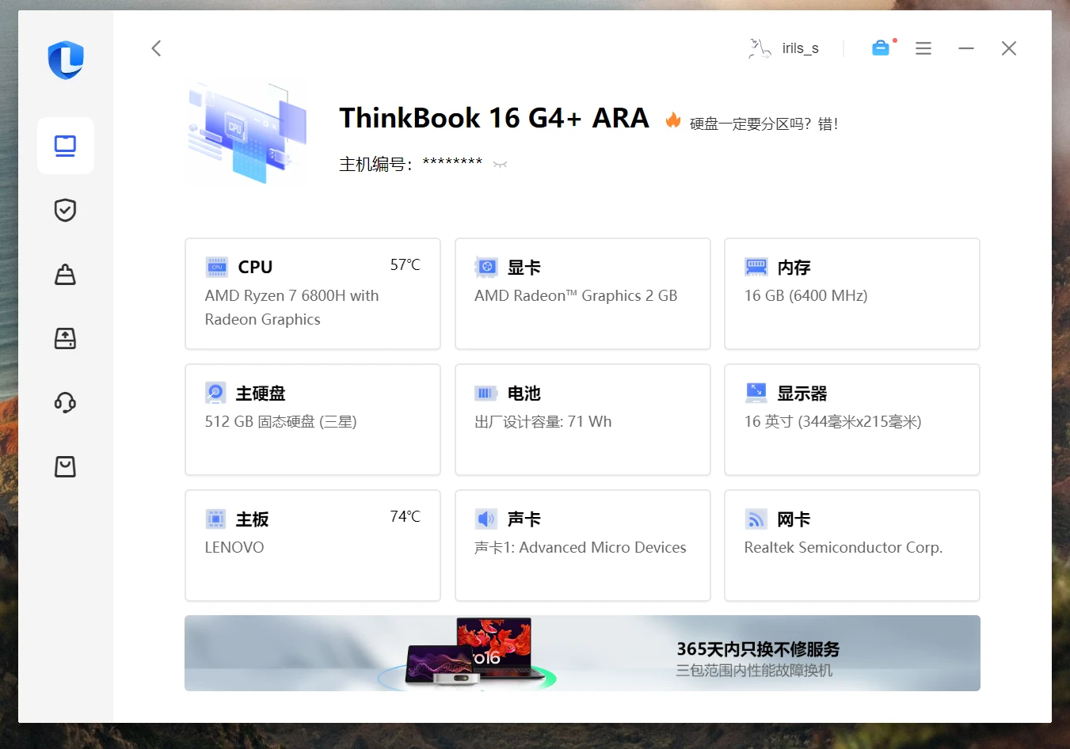Click the hard disk partition article link

[x=763, y=124]
